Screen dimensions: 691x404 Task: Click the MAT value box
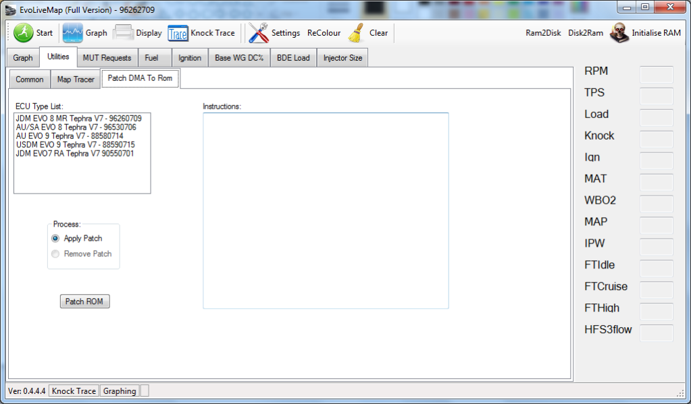(656, 182)
